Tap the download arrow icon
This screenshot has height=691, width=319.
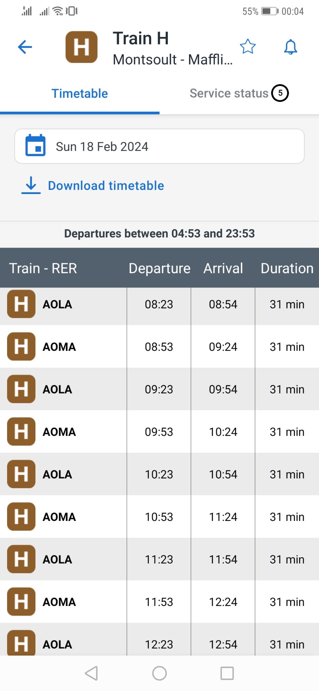tap(31, 185)
